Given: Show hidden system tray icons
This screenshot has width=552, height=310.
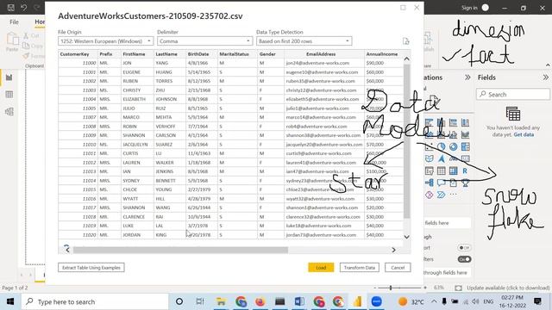Looking at the screenshot, I should [x=434, y=301].
